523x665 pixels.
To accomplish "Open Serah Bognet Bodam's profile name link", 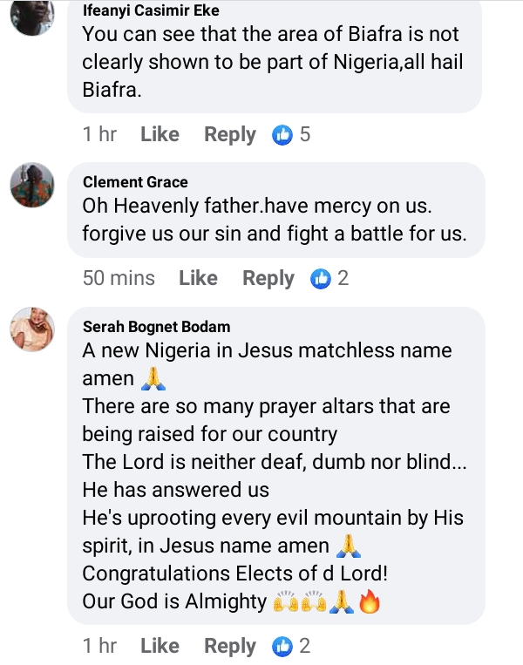I will (x=157, y=327).
